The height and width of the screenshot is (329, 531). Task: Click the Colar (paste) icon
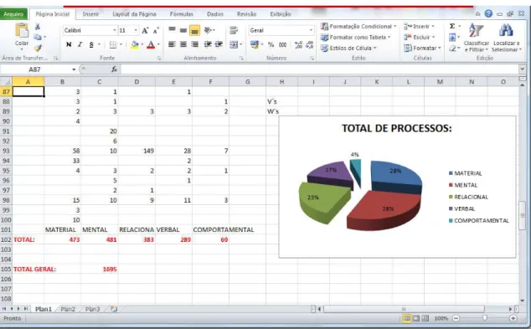point(22,30)
